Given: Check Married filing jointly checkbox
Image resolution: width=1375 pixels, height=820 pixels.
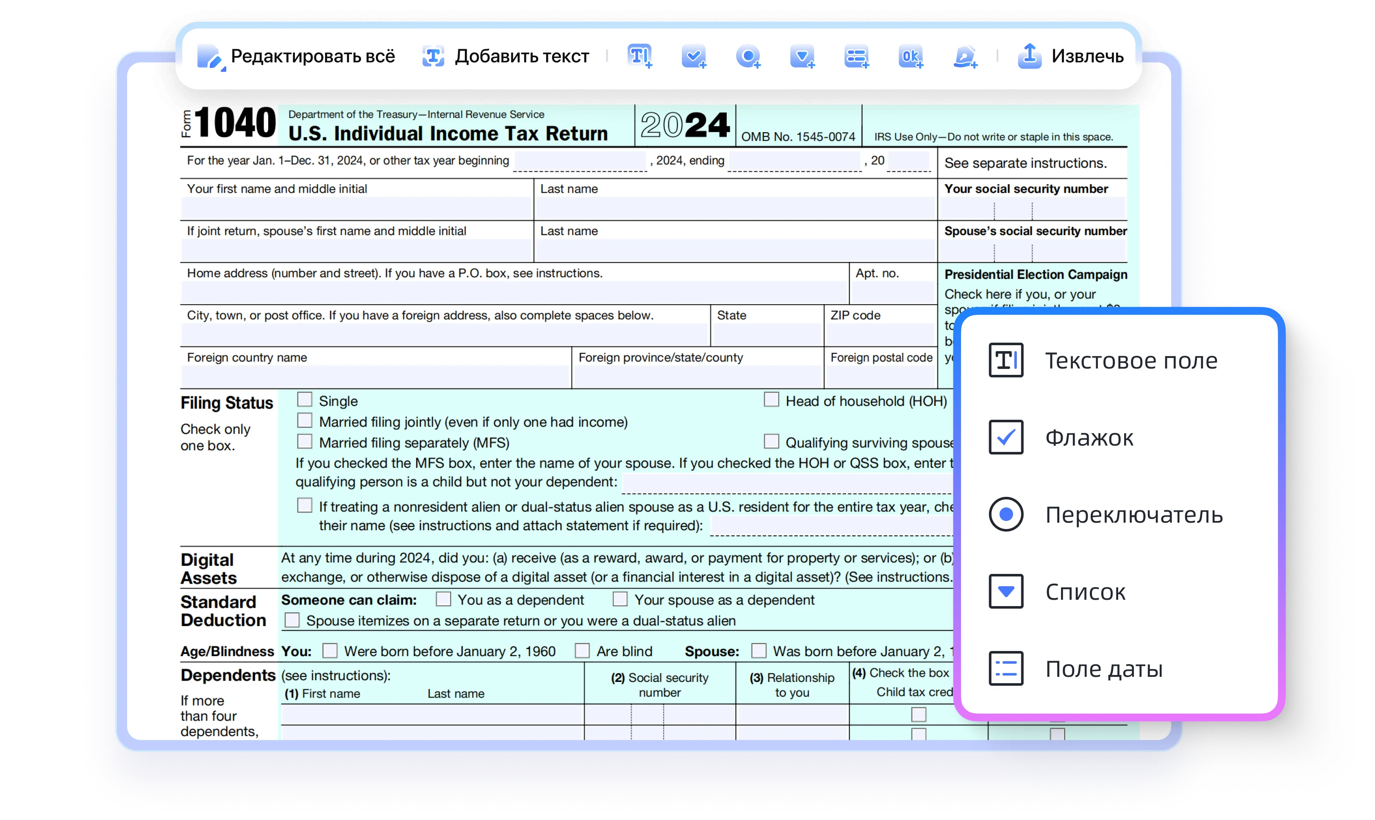Looking at the screenshot, I should [x=305, y=420].
